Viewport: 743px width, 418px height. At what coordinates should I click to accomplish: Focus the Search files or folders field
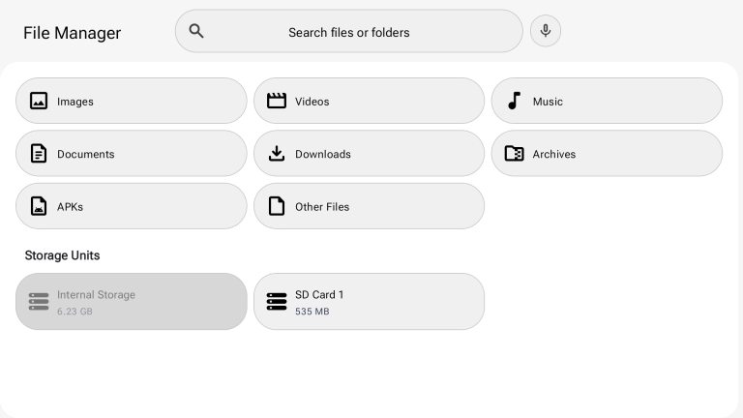pos(349,31)
